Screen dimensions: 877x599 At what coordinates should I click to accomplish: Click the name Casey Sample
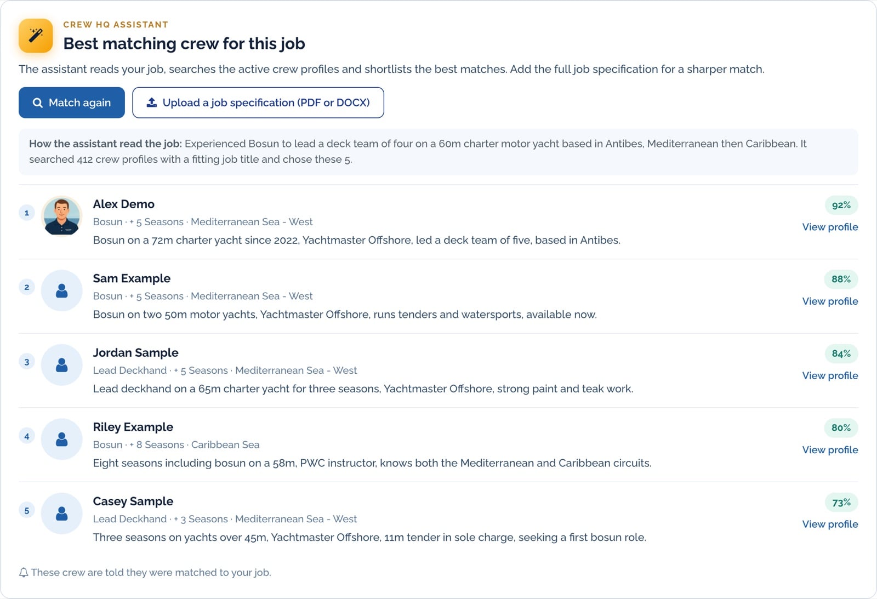pyautogui.click(x=133, y=501)
